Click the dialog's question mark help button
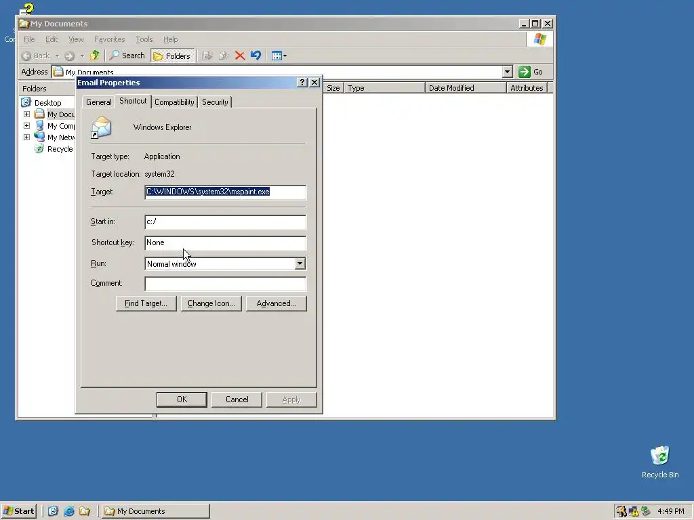694x520 pixels. (302, 82)
